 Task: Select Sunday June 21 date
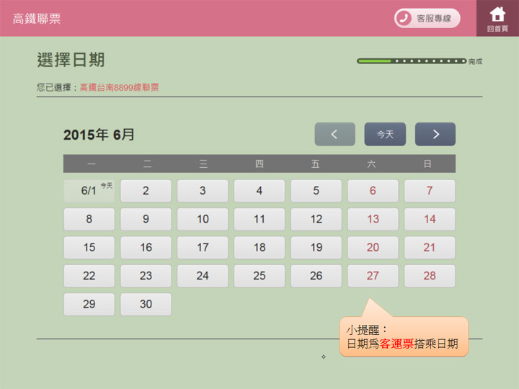coord(430,247)
